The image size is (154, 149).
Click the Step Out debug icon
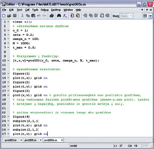[96, 16]
